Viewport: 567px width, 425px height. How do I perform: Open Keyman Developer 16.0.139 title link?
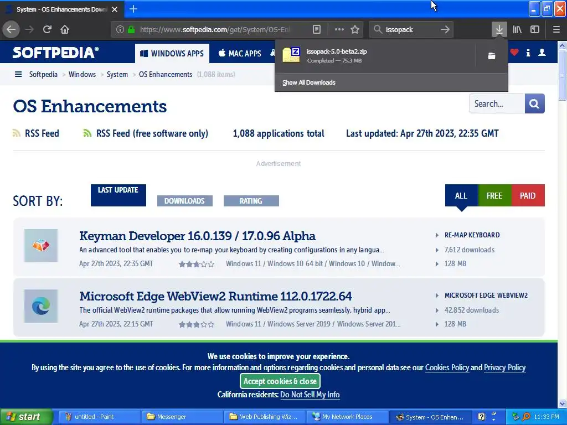click(198, 236)
